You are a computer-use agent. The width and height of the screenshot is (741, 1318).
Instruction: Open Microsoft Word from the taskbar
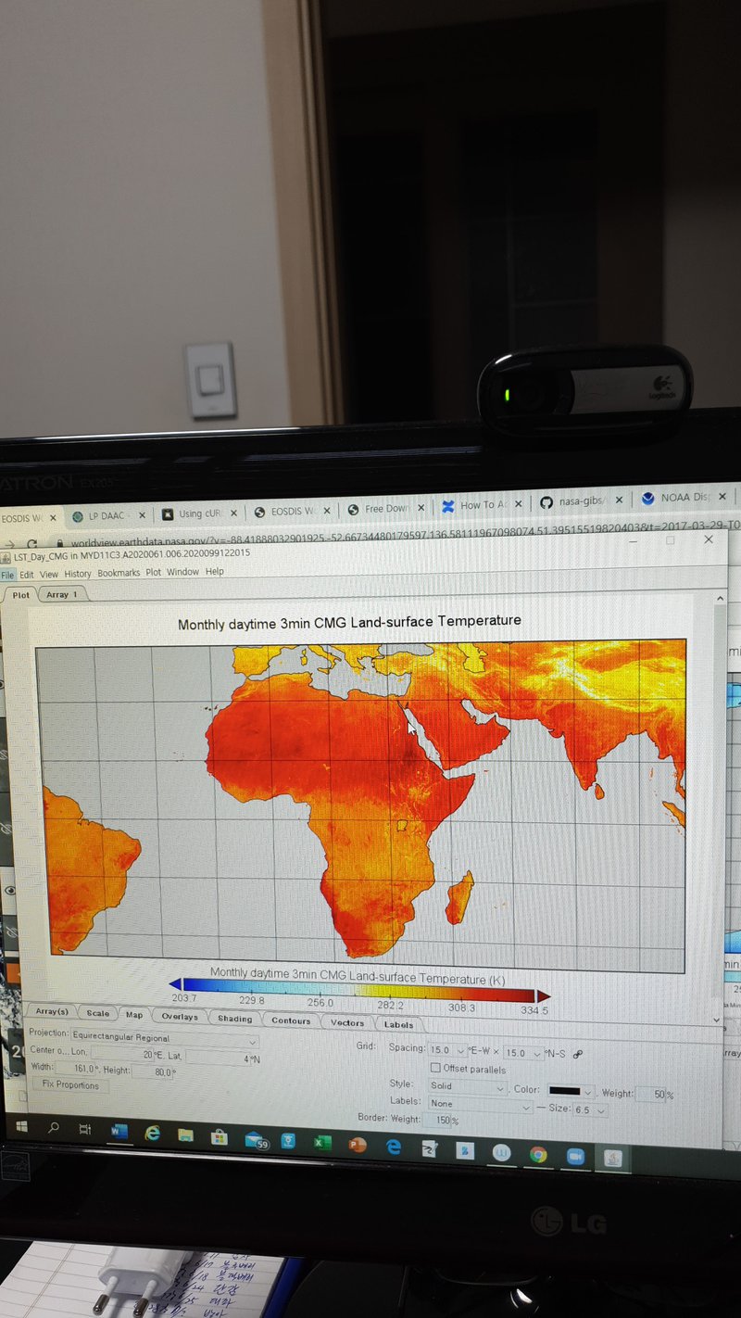119,1131
